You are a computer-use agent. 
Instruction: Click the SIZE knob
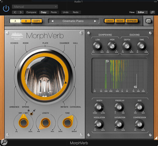click(x=139, y=107)
